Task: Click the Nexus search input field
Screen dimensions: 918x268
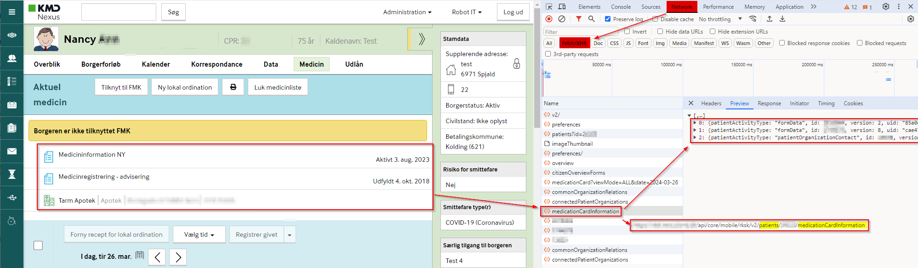Action: click(119, 12)
